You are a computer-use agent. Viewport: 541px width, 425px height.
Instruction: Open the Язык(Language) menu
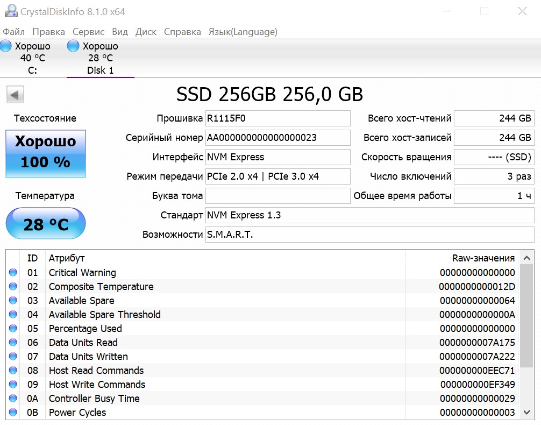tap(243, 32)
